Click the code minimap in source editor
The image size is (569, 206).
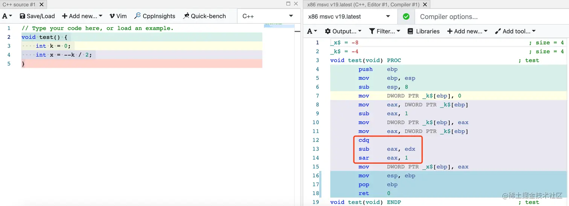coord(279,25)
